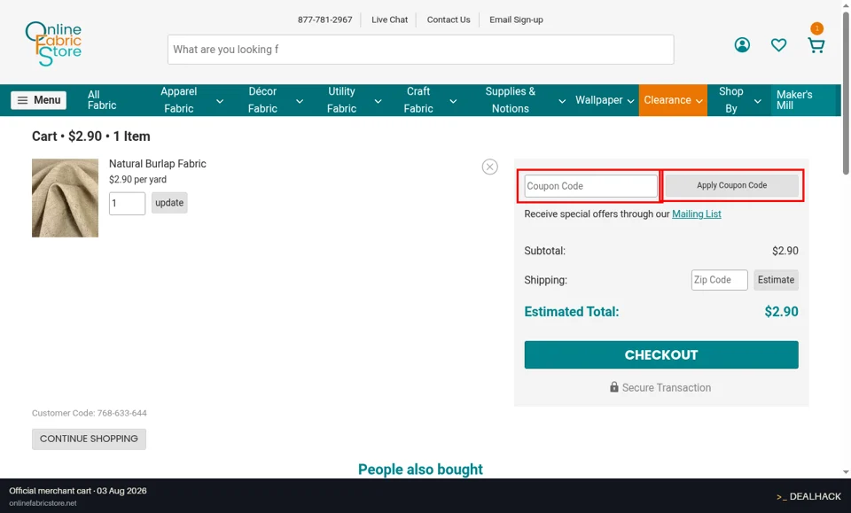
Task: Click the Estimate shipping button
Action: pos(776,280)
